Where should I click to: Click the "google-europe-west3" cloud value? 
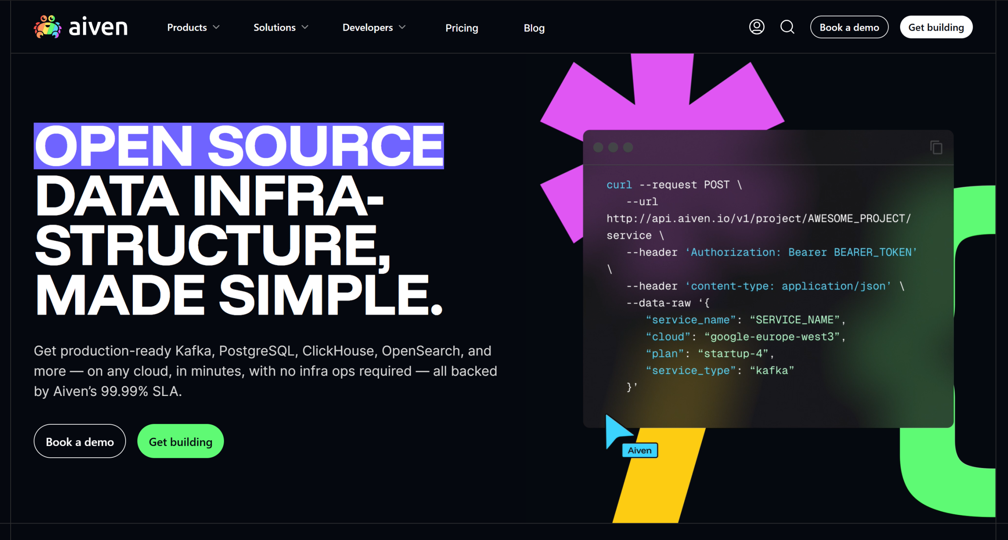tap(771, 337)
